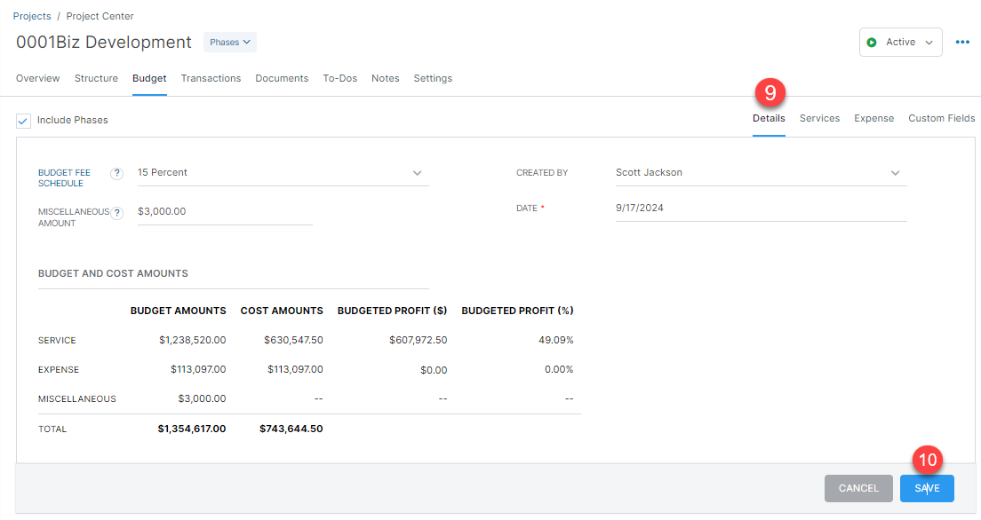Toggle the Include Phases checkbox

point(23,121)
